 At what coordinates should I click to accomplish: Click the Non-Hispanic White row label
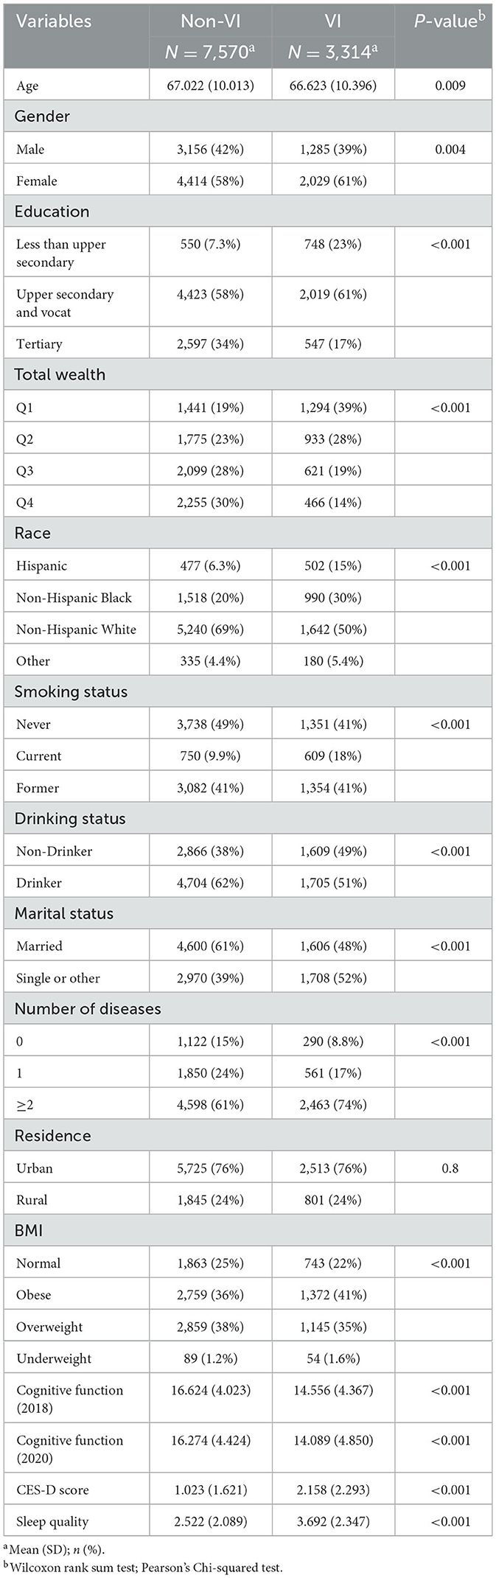point(76,629)
